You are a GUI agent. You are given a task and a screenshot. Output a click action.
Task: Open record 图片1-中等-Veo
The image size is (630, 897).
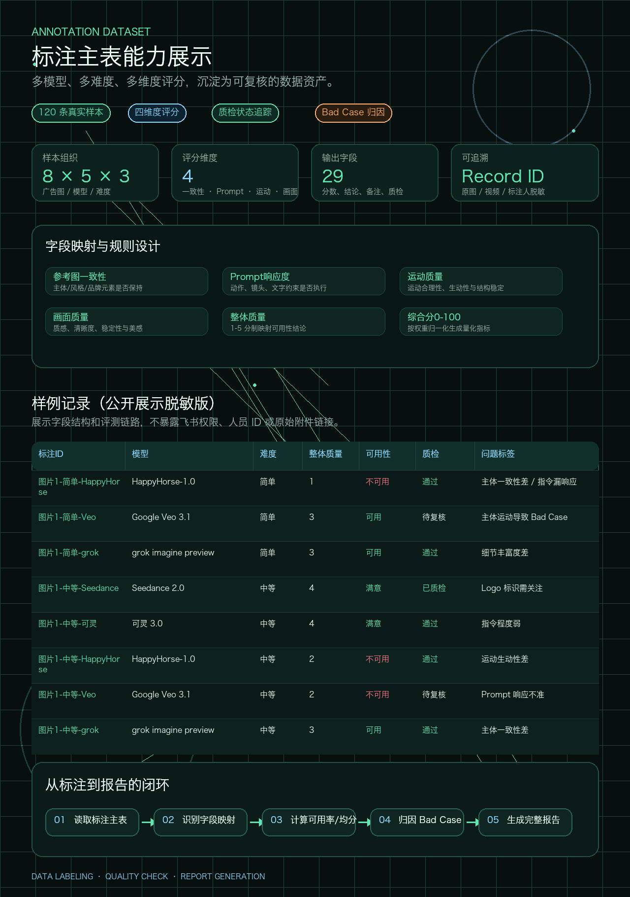(x=67, y=694)
